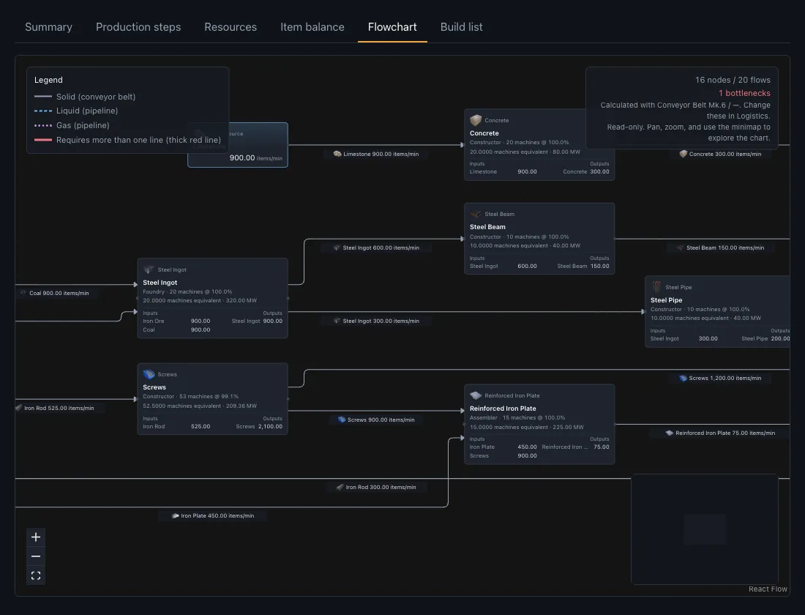This screenshot has width=805, height=615.
Task: Click '16 nodes / 20 flows' text
Action: click(x=733, y=80)
